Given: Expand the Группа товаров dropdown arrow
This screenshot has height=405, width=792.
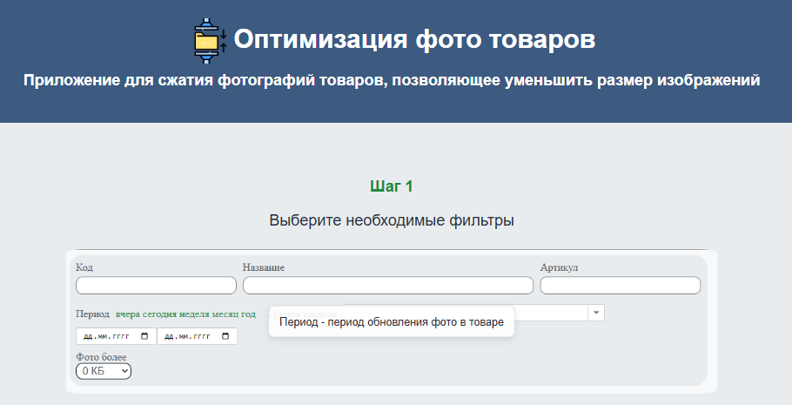Looking at the screenshot, I should tap(596, 313).
